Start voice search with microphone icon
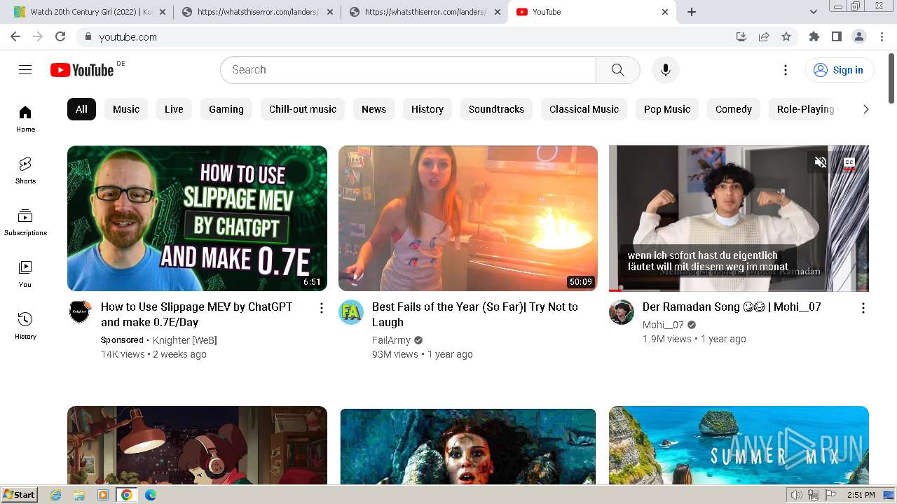The image size is (897, 504). click(x=665, y=70)
